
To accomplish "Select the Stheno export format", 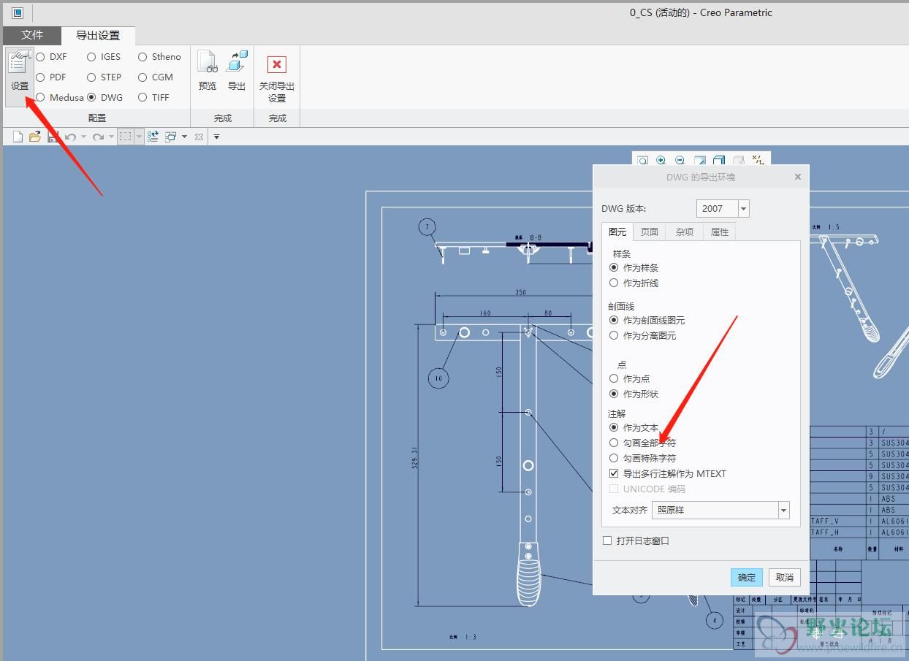I will (142, 56).
